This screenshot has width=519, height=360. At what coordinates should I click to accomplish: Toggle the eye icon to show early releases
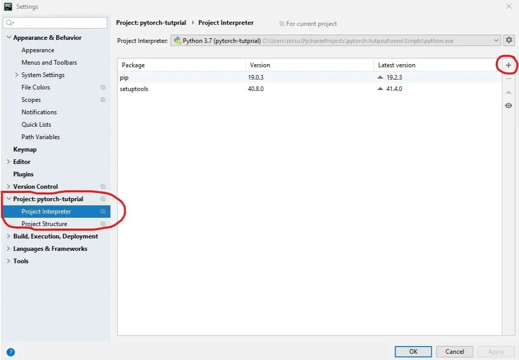[x=508, y=106]
